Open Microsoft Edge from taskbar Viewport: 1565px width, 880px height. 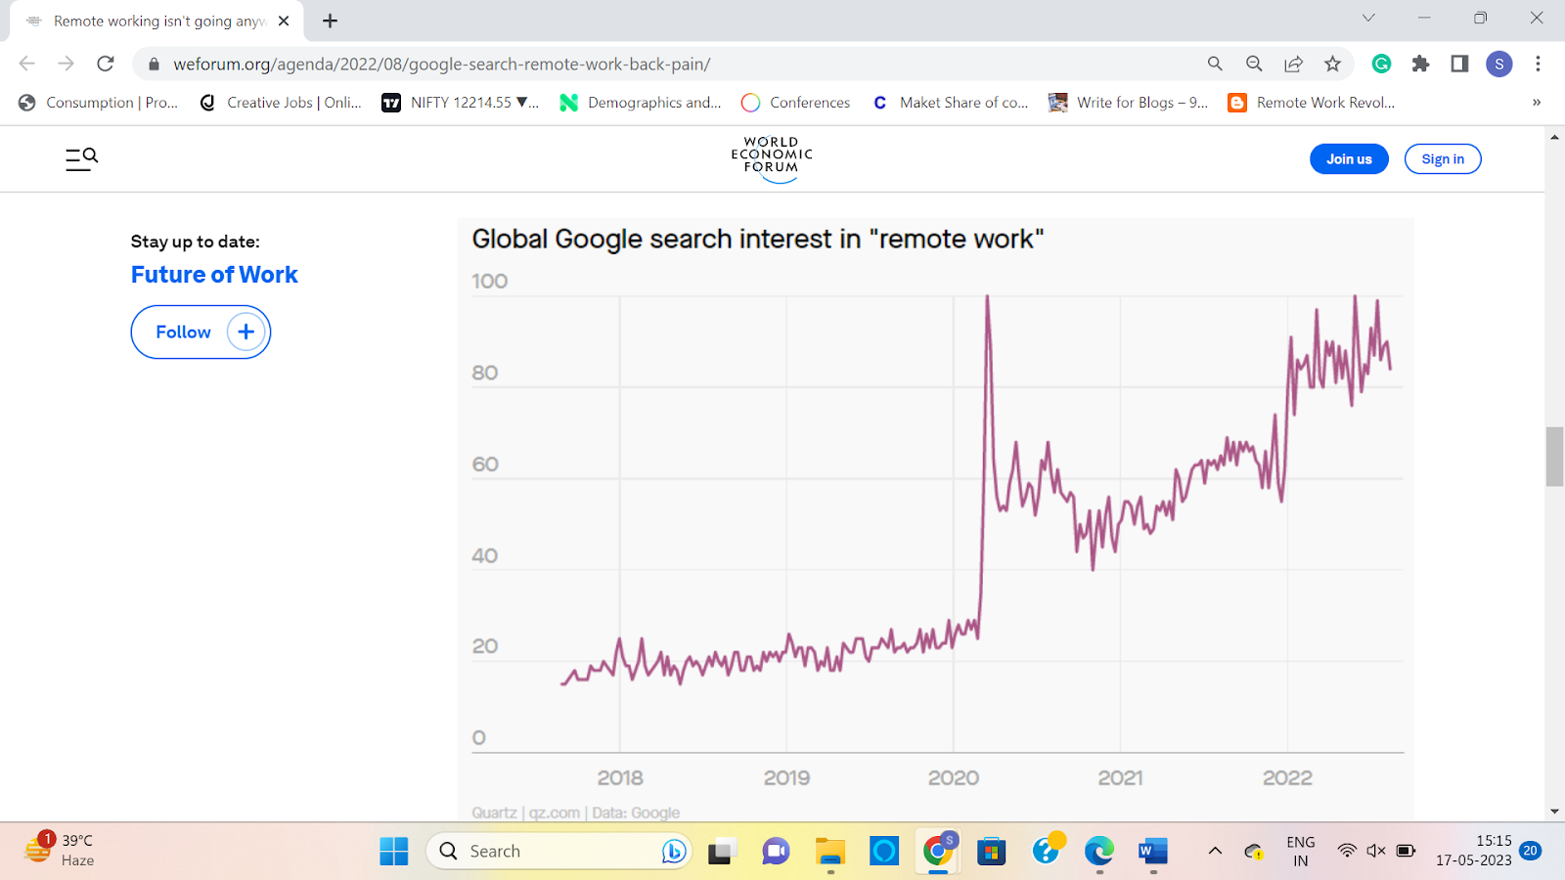[1098, 851]
